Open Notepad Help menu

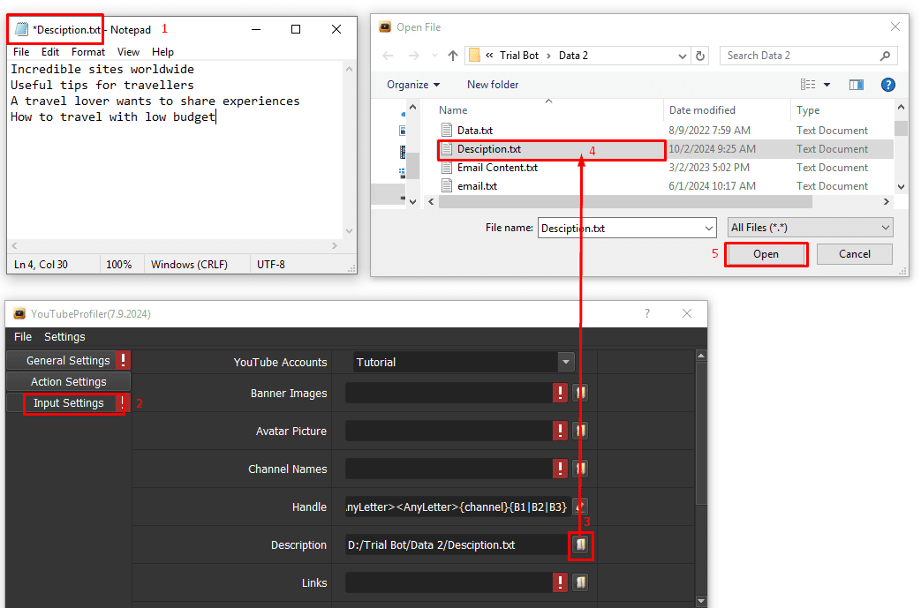[x=162, y=52]
